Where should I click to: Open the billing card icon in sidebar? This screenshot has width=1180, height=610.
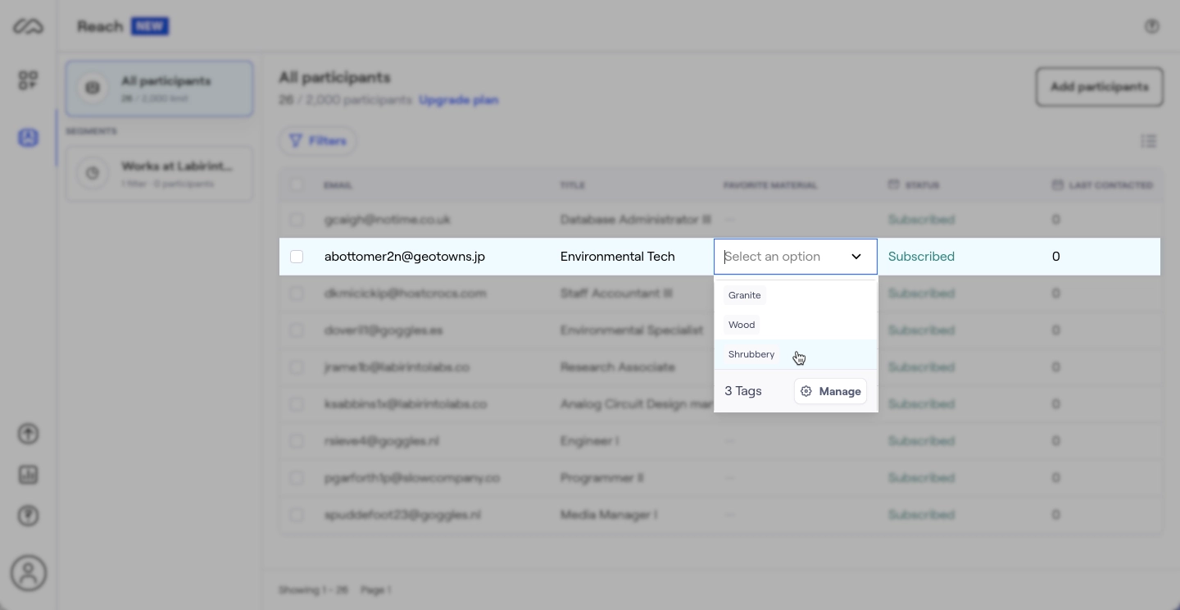(28, 475)
